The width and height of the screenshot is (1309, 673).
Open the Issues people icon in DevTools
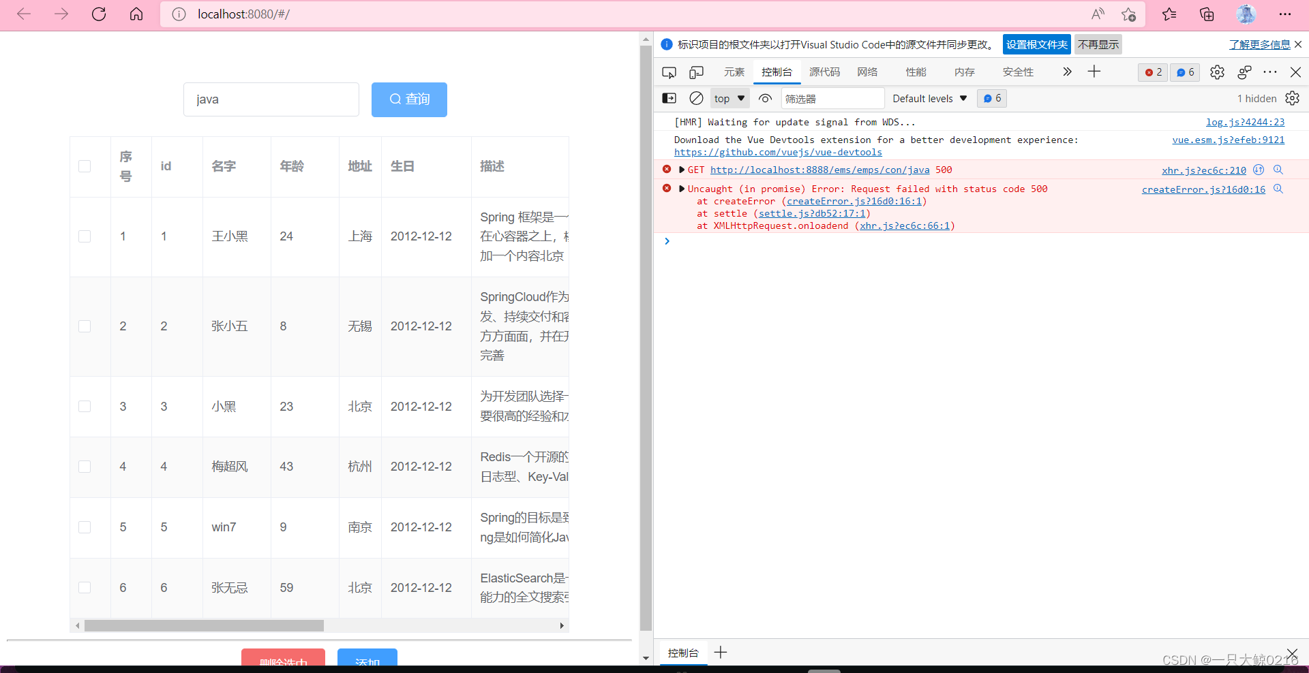(1245, 72)
